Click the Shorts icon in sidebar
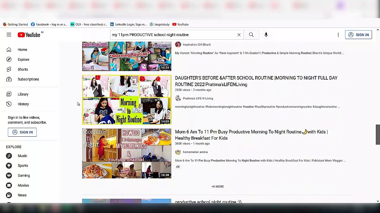This screenshot has height=213, width=380. 9,69
